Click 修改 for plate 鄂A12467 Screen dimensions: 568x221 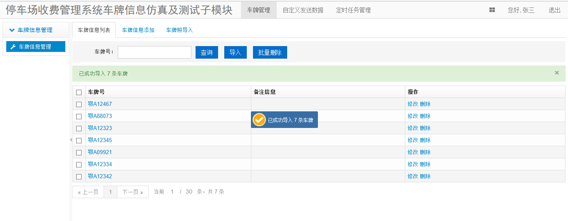tap(413, 104)
